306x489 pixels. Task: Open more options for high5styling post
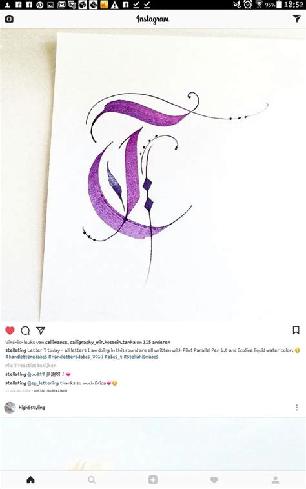[x=297, y=407]
